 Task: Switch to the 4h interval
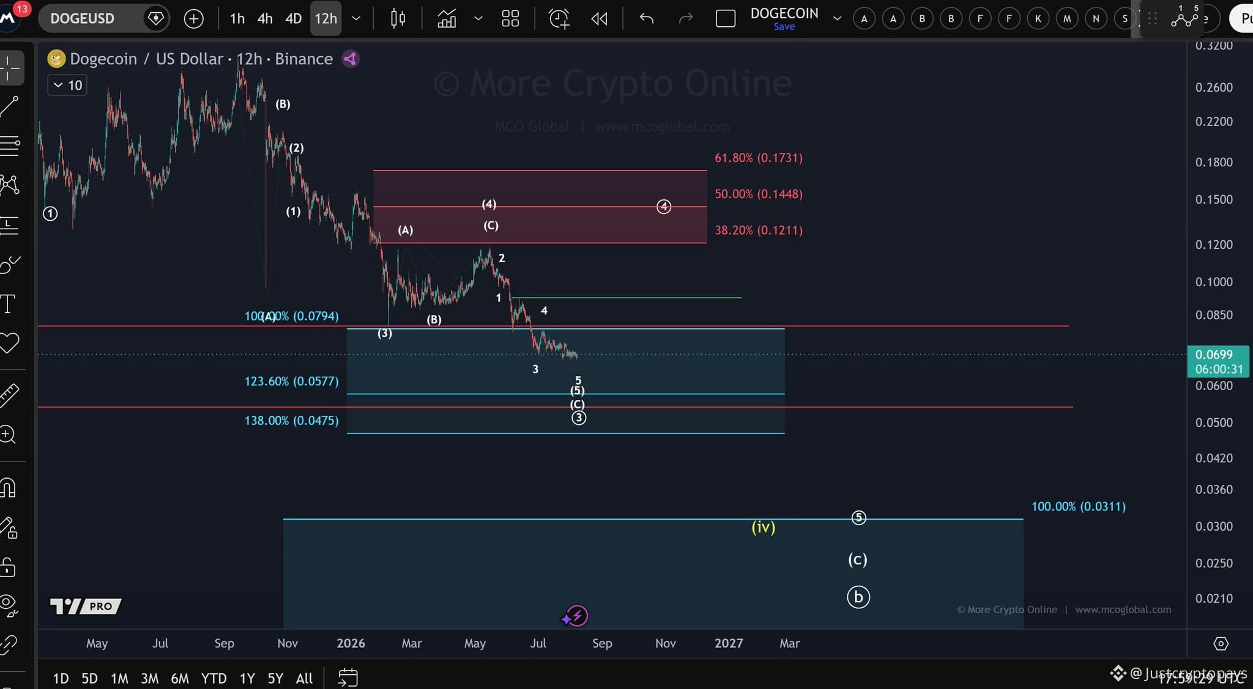pyautogui.click(x=265, y=19)
